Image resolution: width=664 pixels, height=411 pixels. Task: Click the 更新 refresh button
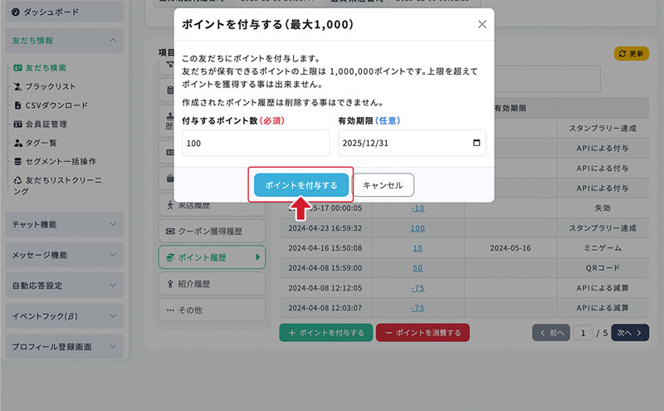click(631, 53)
